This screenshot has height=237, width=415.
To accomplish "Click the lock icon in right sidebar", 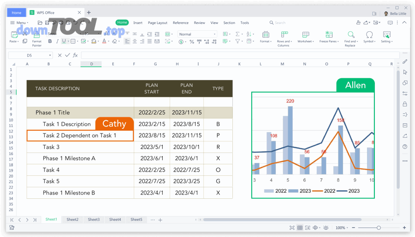I will pos(405,104).
